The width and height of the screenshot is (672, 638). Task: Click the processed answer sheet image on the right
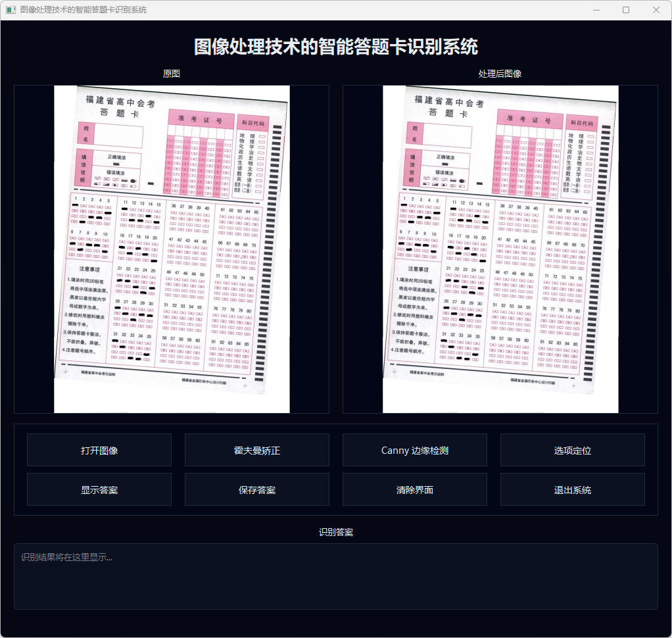click(500, 249)
